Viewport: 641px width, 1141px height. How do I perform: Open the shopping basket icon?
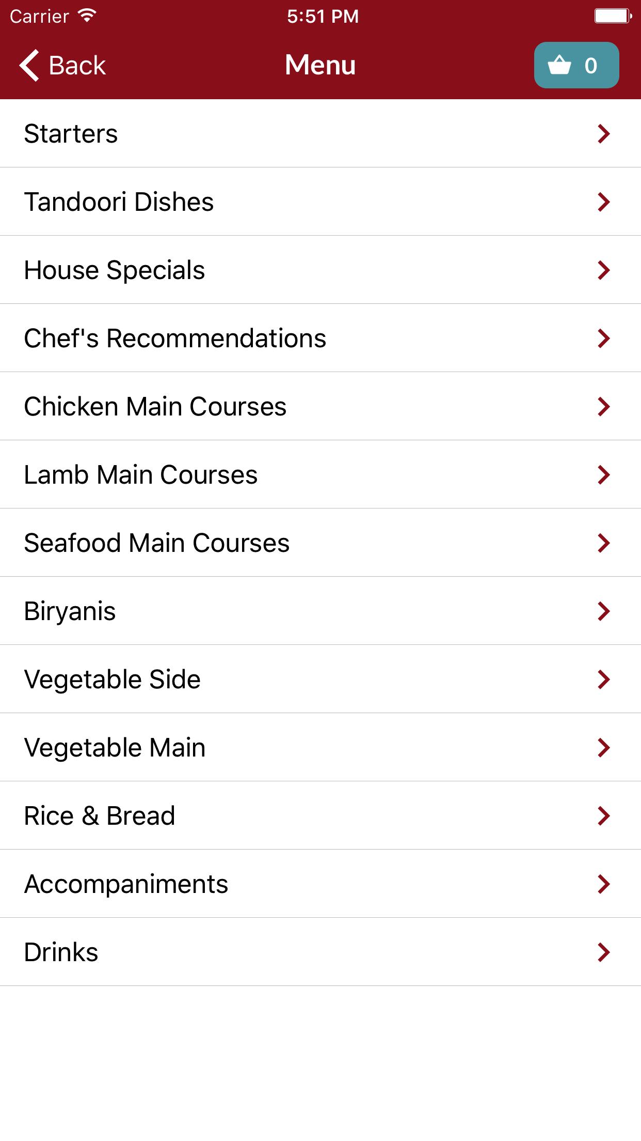click(559, 66)
